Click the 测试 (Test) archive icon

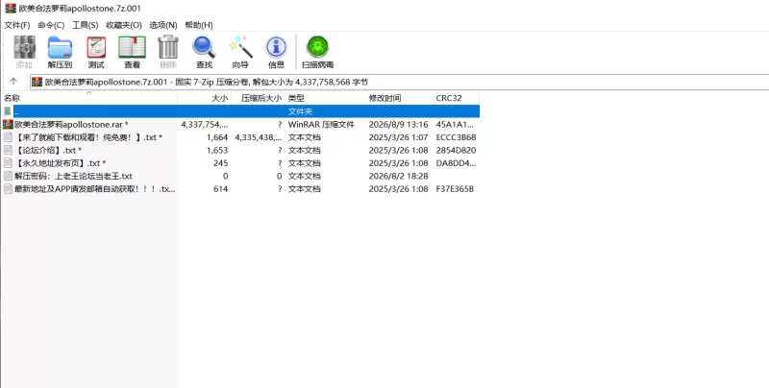[96, 47]
